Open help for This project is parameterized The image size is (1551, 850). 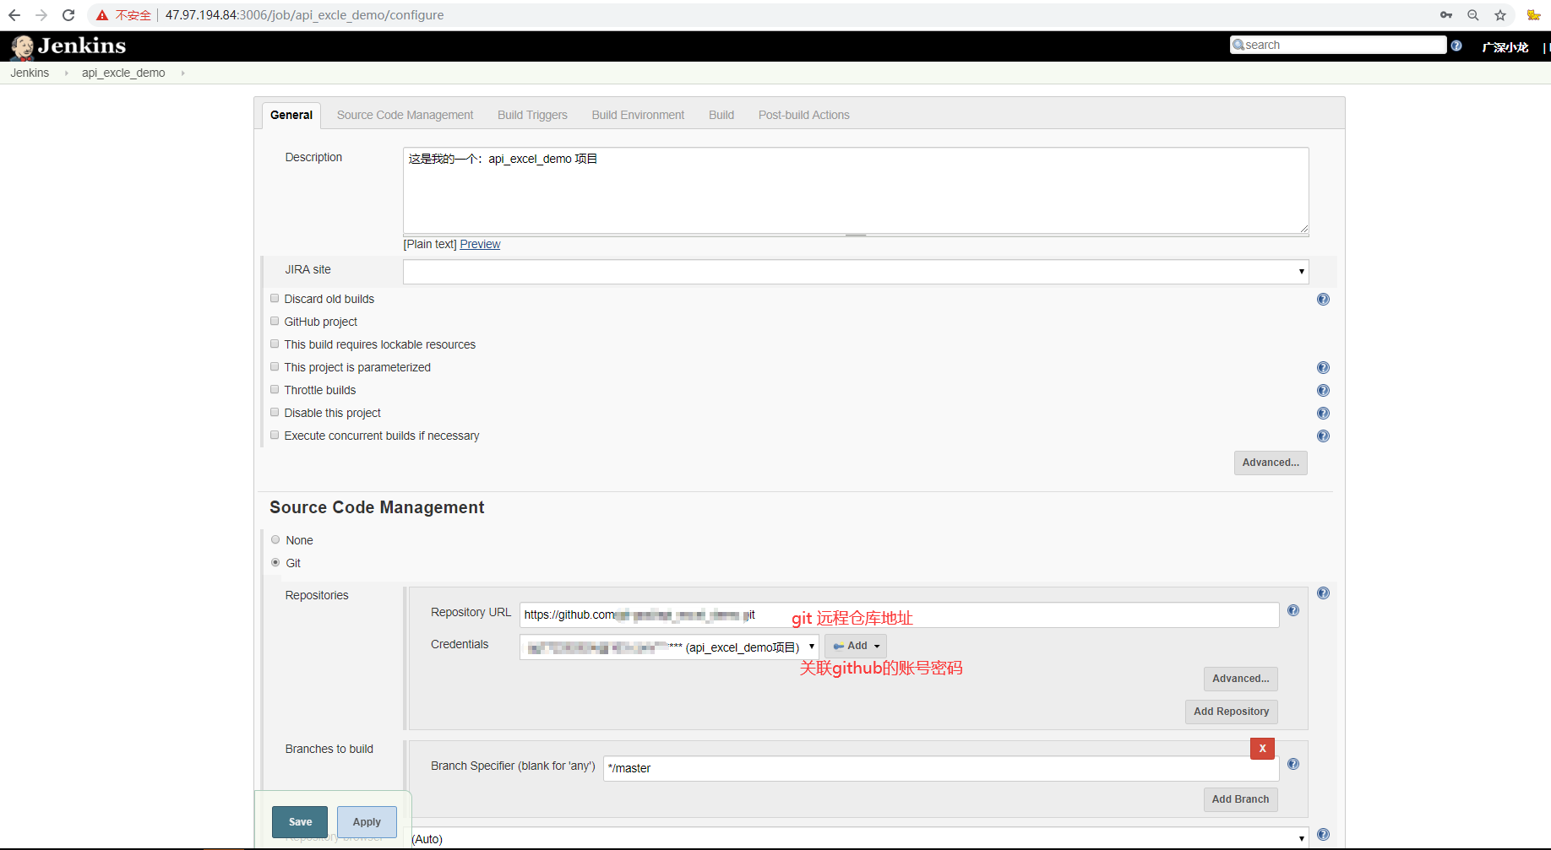click(x=1323, y=368)
